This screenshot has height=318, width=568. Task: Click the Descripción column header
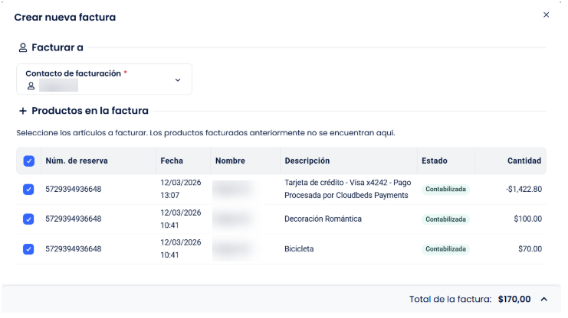pyautogui.click(x=307, y=161)
